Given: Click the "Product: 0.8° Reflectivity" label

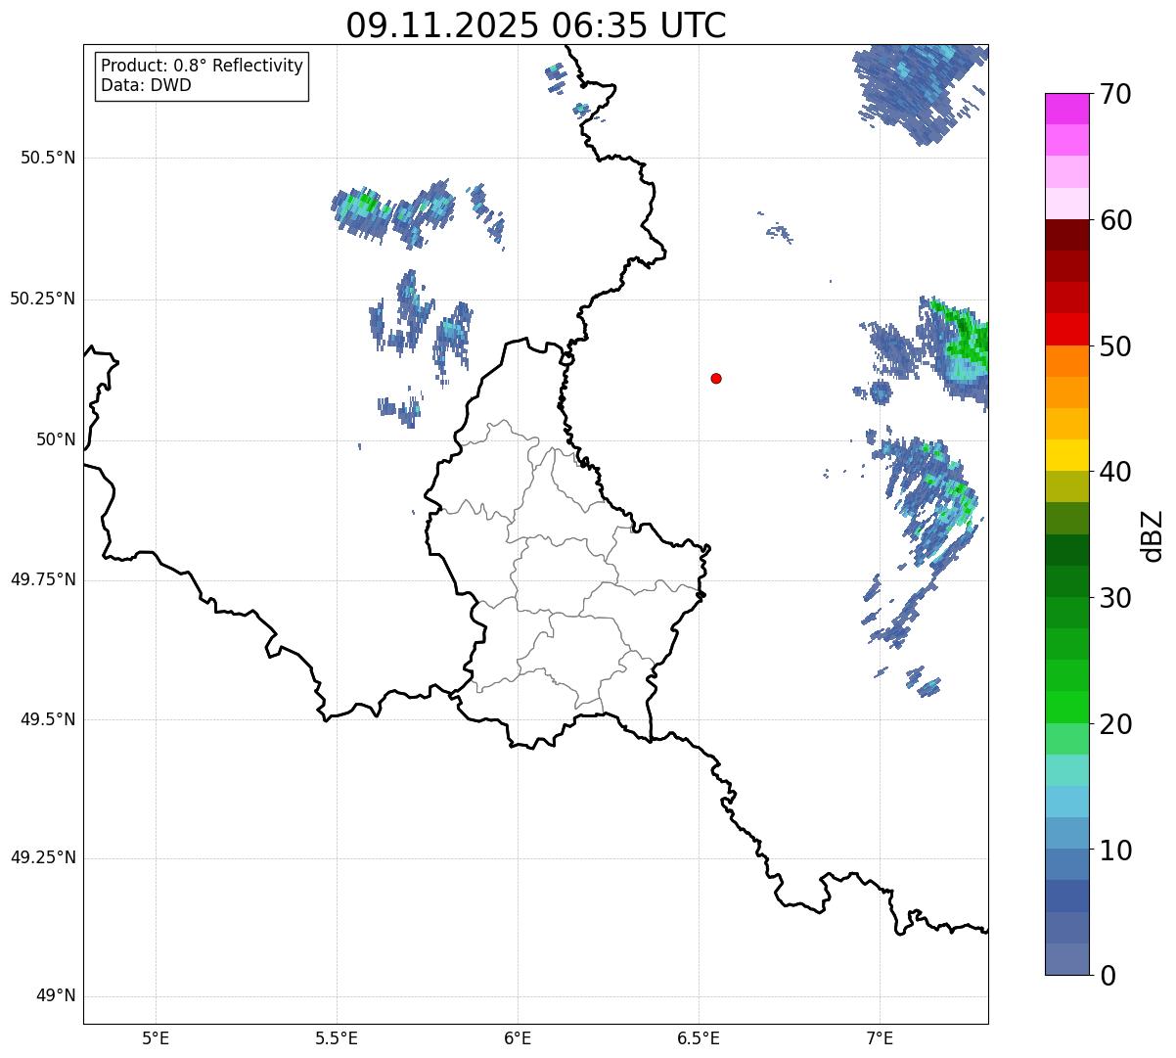Looking at the screenshot, I should pos(203,66).
